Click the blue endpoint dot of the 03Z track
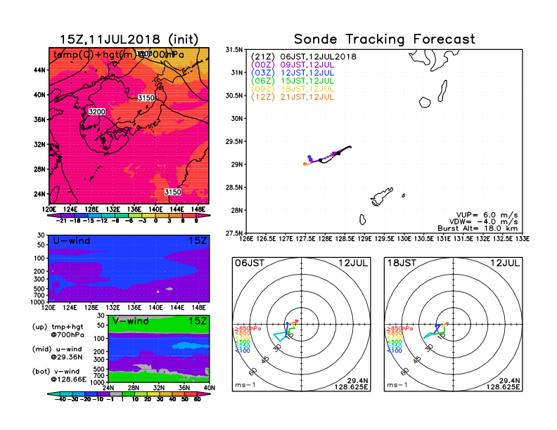 click(309, 157)
